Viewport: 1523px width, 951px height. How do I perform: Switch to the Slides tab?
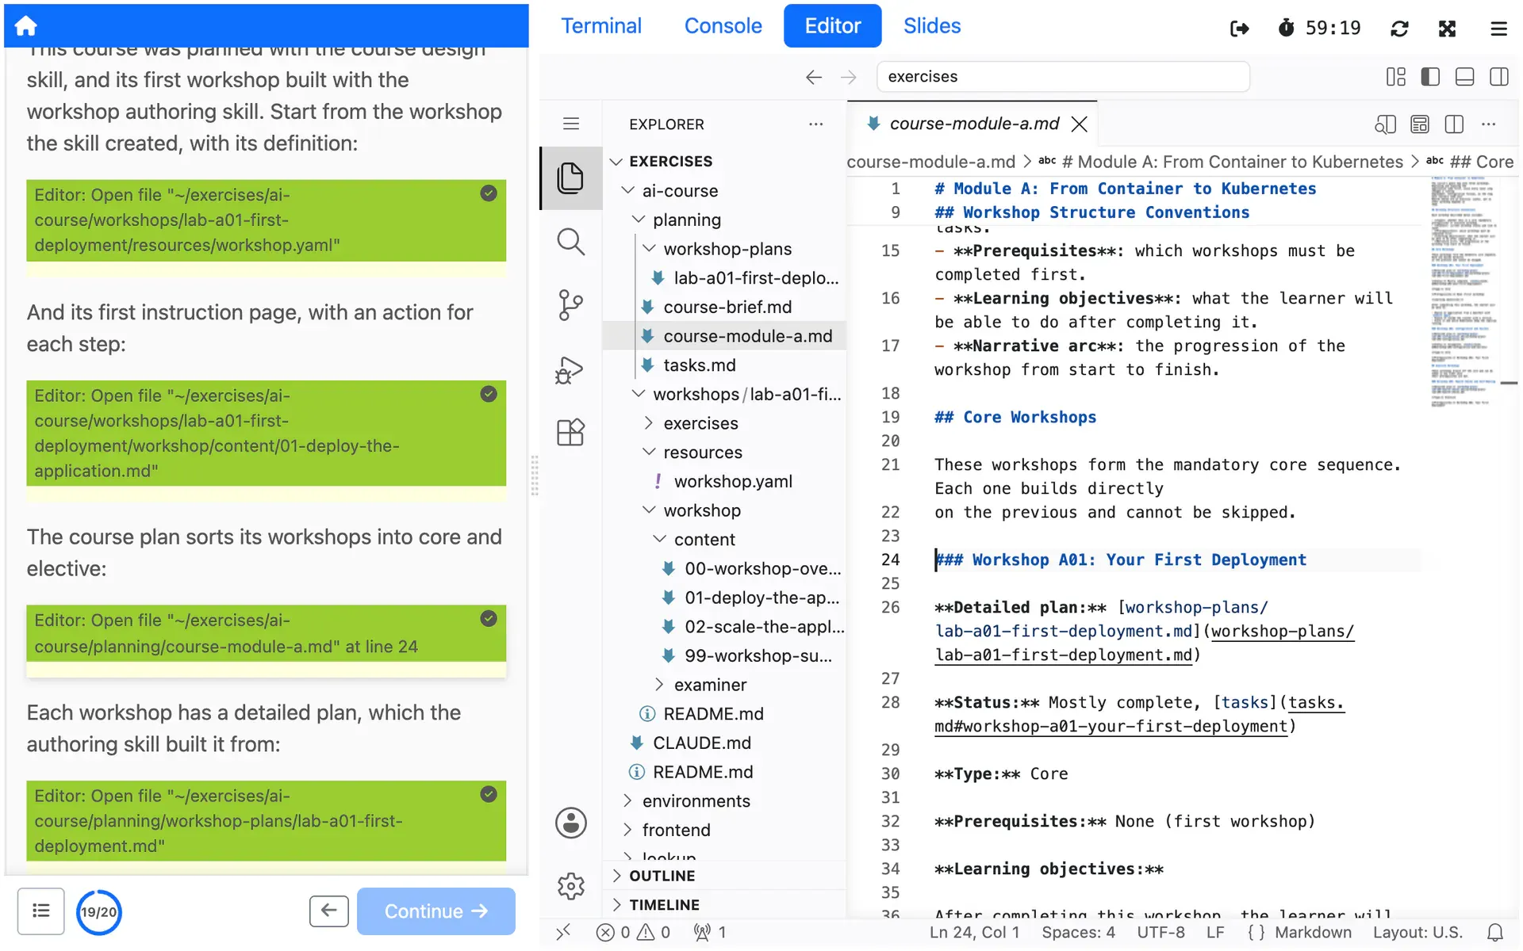(x=932, y=26)
